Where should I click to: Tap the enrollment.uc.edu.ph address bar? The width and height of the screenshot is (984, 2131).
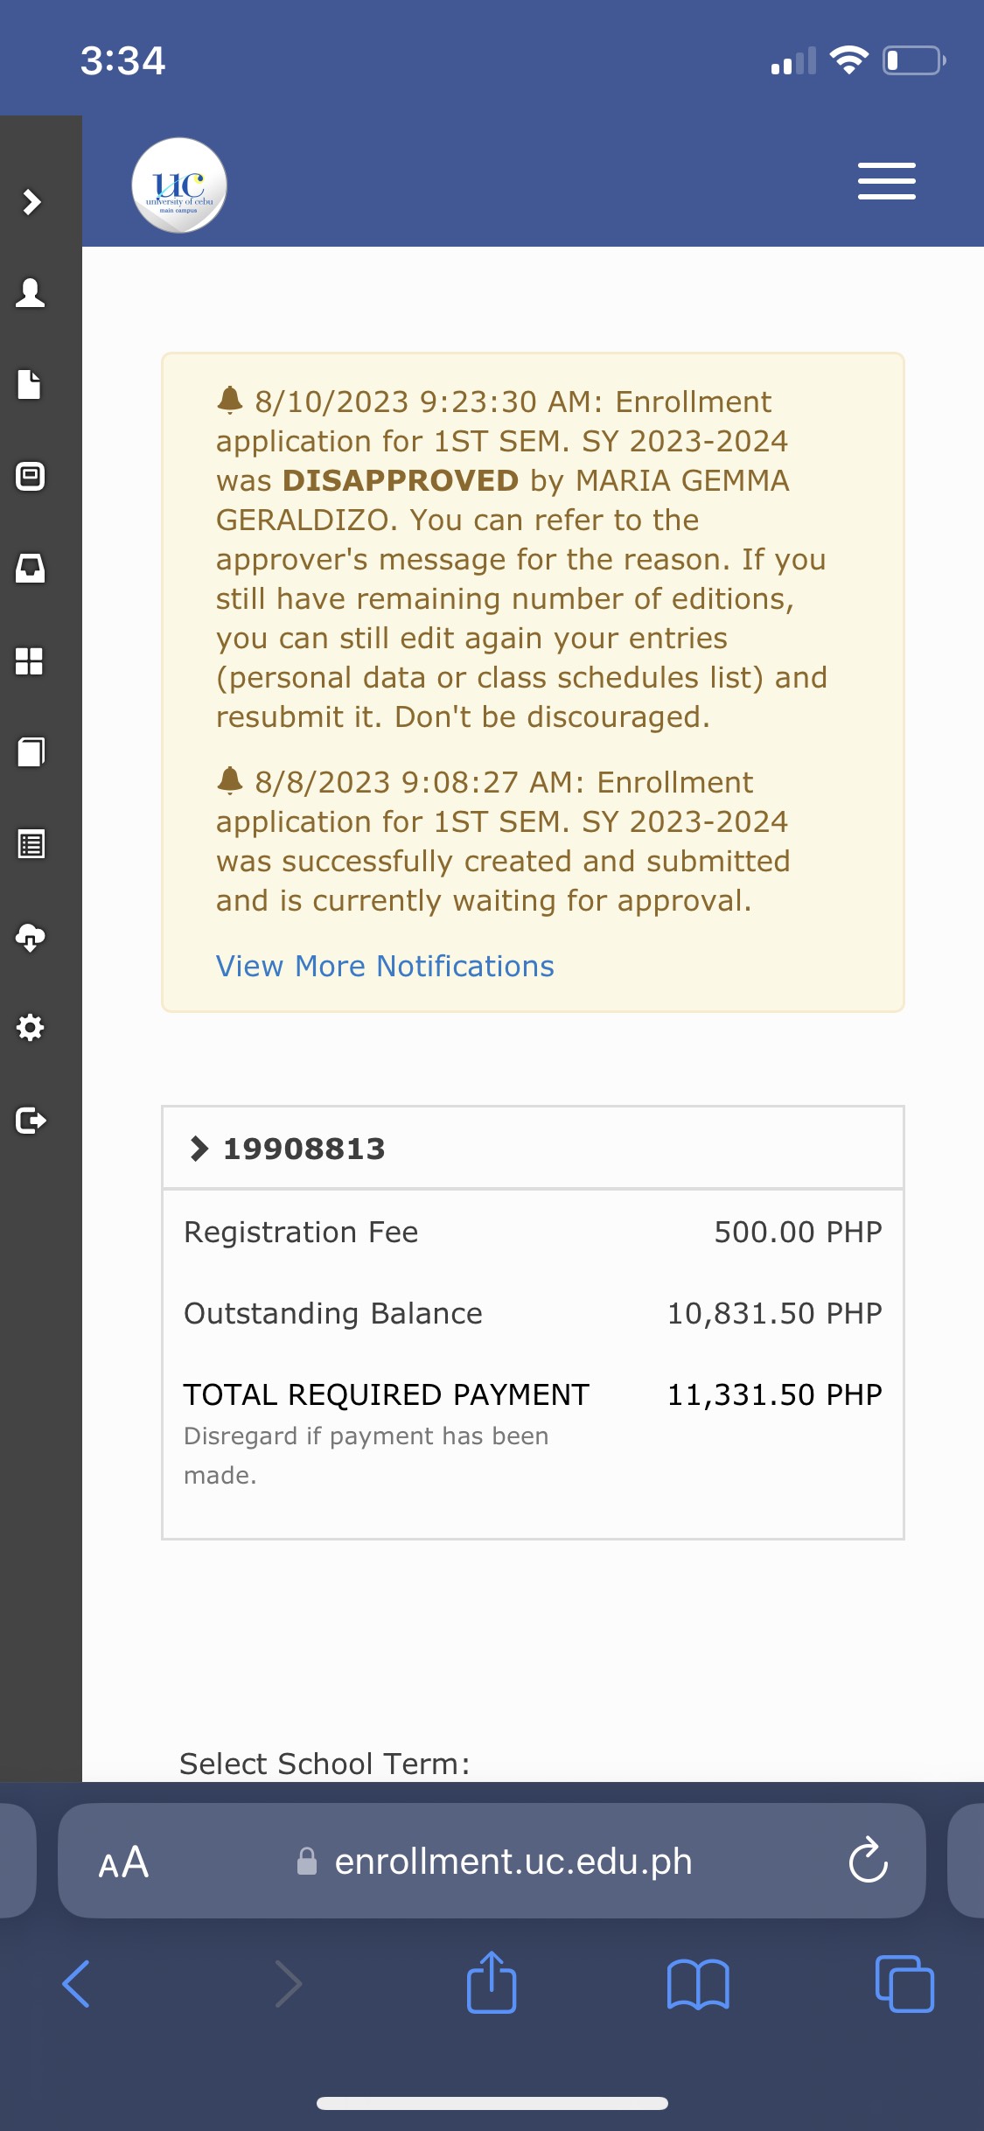513,1862
